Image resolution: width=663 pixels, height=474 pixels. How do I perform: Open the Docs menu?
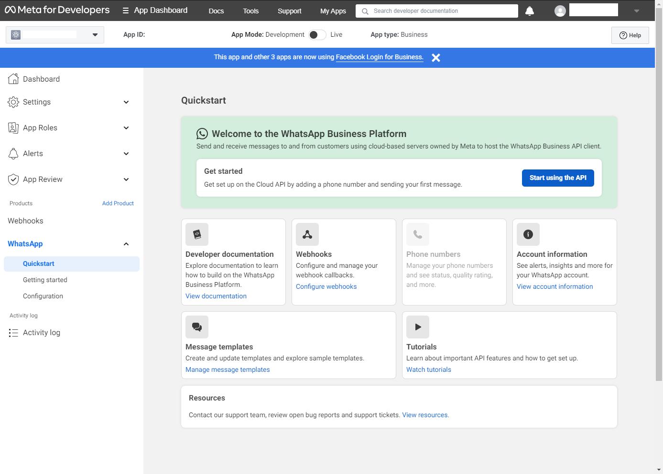pyautogui.click(x=216, y=11)
